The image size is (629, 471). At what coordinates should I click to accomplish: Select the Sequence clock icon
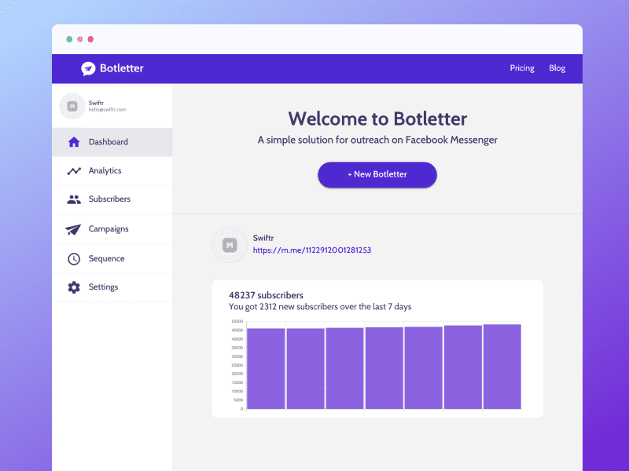click(x=74, y=258)
